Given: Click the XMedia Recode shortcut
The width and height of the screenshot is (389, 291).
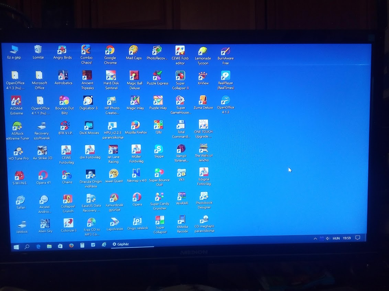Looking at the screenshot, I should pyautogui.click(x=182, y=224).
